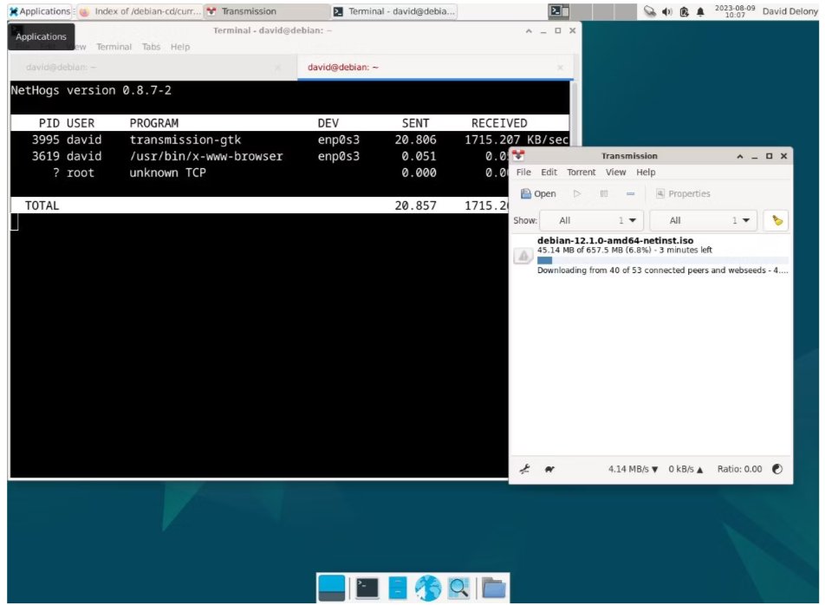Open Transmission Help menu

point(646,172)
